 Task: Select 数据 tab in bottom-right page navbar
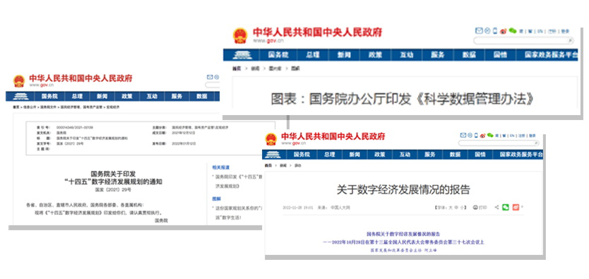(x=455, y=154)
